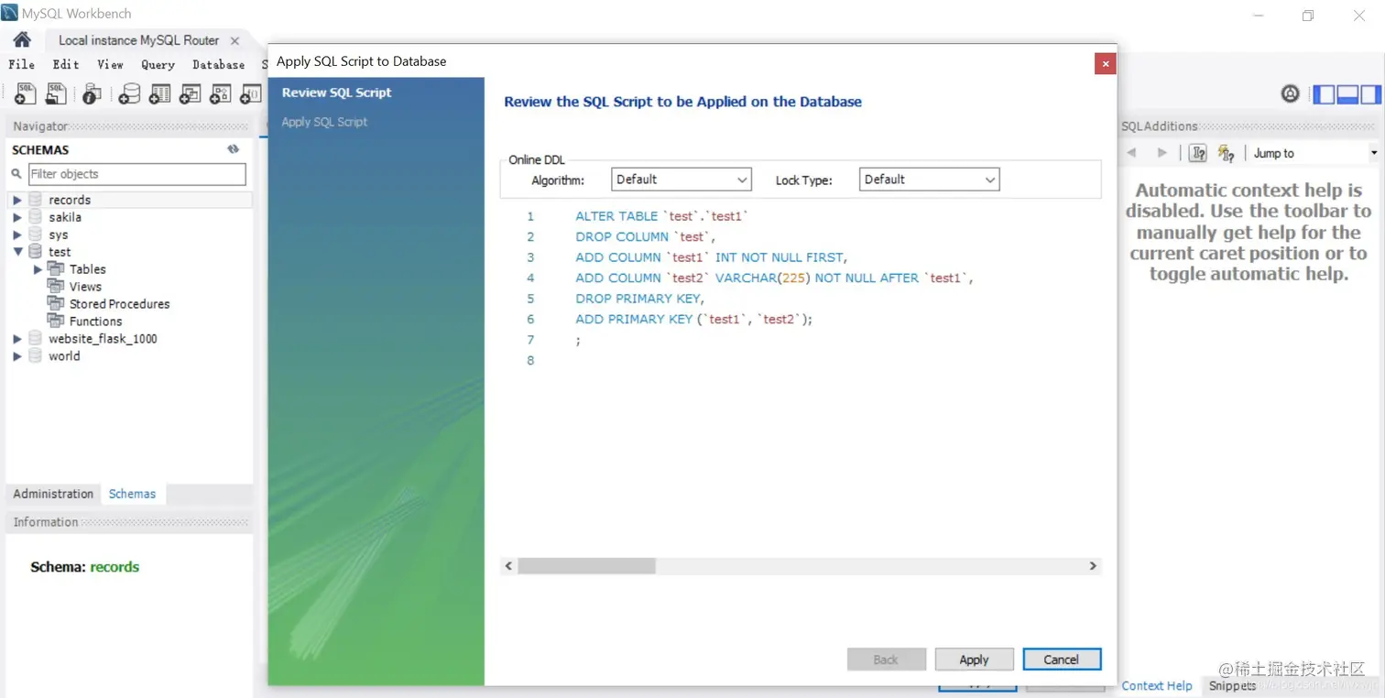Image resolution: width=1385 pixels, height=698 pixels.
Task: Open the Database menu
Action: tap(218, 64)
